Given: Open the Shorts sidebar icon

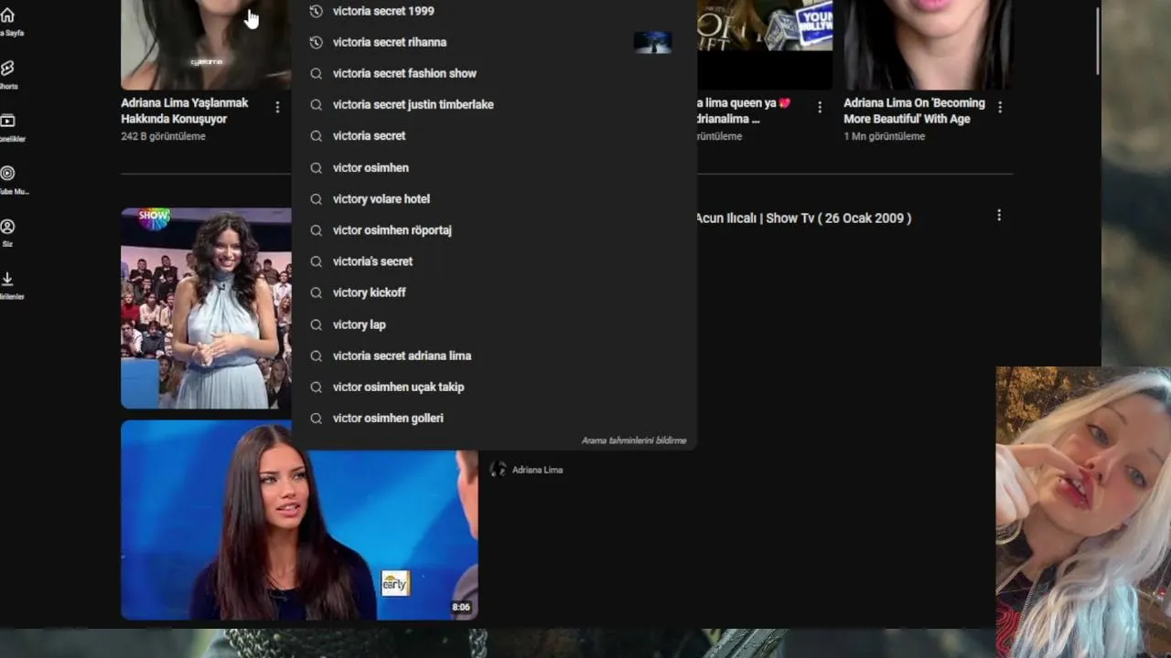Looking at the screenshot, I should (7, 69).
